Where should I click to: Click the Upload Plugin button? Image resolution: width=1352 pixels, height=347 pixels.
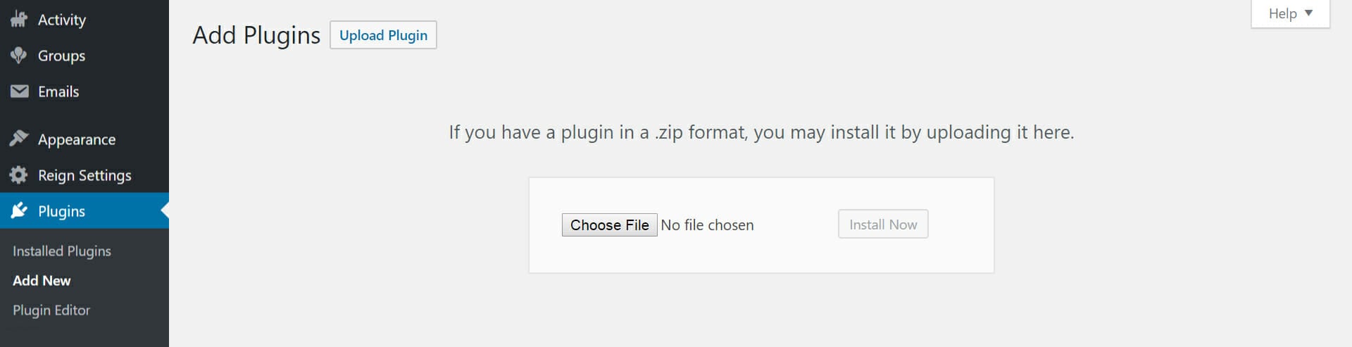(383, 35)
